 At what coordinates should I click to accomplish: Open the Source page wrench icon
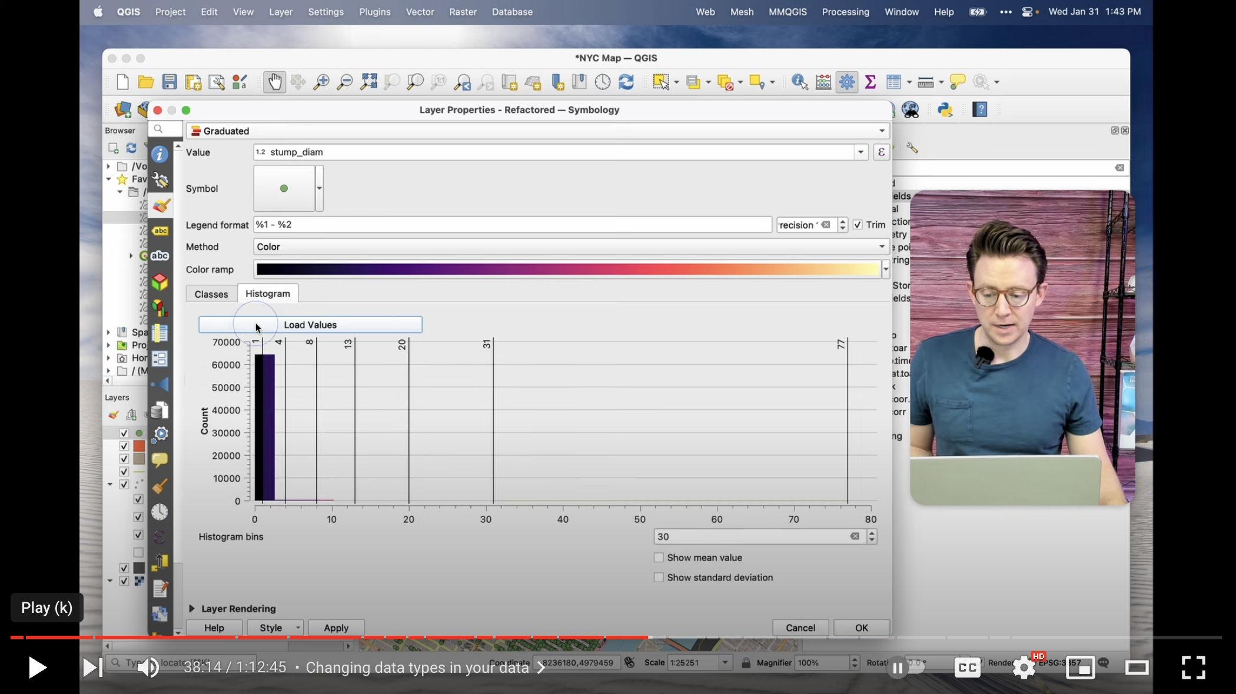(x=160, y=180)
